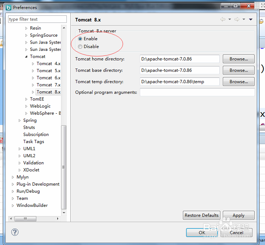Image resolution: width=265 pixels, height=245 pixels.
Task: Select the Enable radio button
Action: (80, 39)
